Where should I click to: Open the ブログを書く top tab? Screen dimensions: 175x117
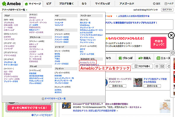coord(66,4)
